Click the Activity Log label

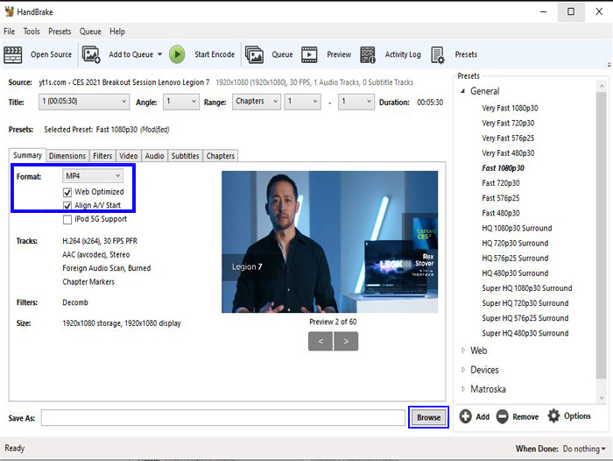pos(403,54)
